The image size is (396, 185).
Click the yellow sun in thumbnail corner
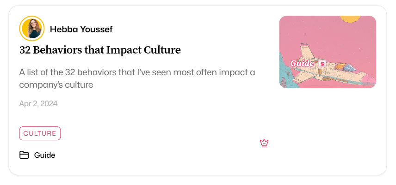tap(350, 18)
